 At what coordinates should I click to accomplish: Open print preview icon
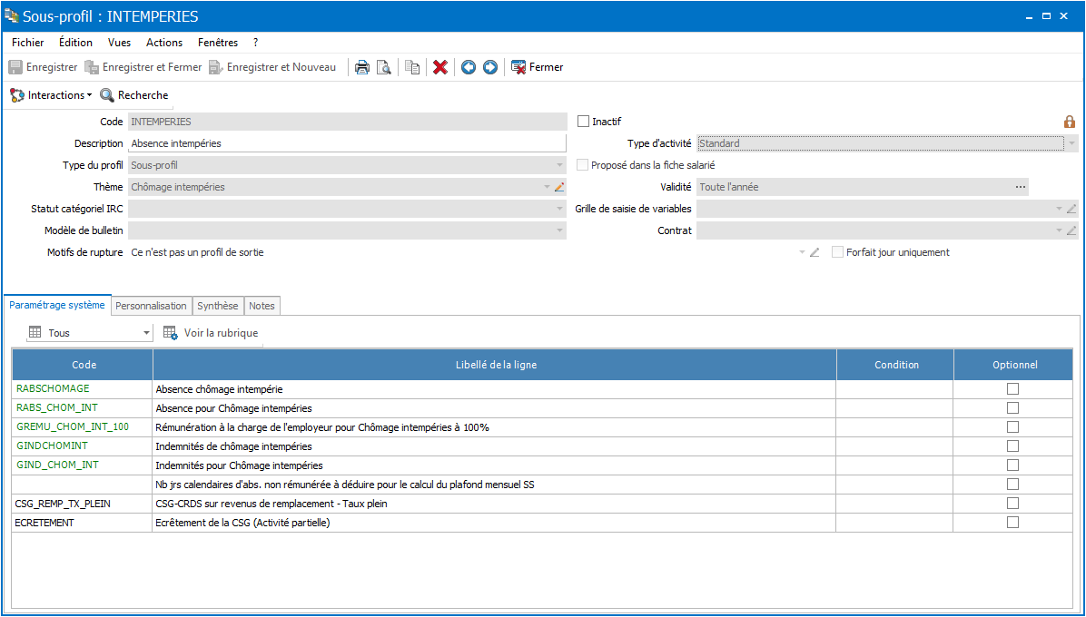point(384,67)
